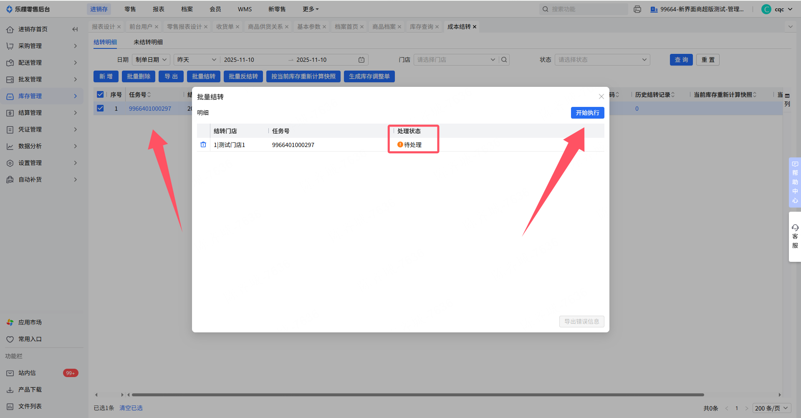Click the 生成库存调整单 button
This screenshot has height=418, width=801.
pyautogui.click(x=369, y=76)
